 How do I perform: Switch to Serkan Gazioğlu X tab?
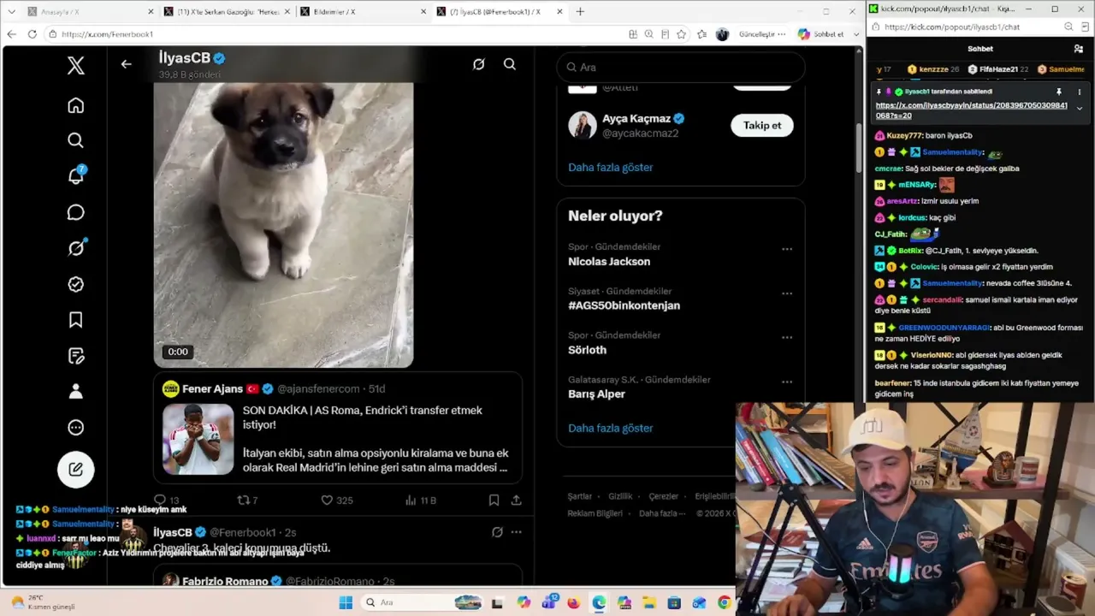point(227,12)
